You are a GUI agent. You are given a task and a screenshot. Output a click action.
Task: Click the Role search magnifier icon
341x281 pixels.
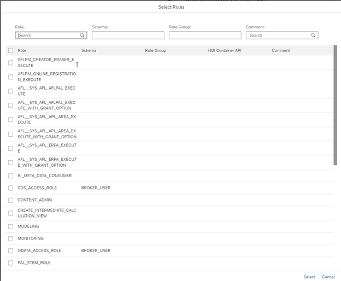[x=82, y=35]
